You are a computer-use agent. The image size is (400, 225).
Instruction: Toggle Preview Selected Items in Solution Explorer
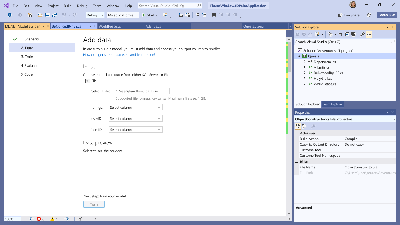coord(369,34)
